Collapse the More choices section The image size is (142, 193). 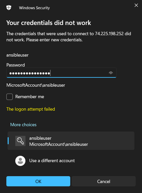pyautogui.click(x=23, y=125)
